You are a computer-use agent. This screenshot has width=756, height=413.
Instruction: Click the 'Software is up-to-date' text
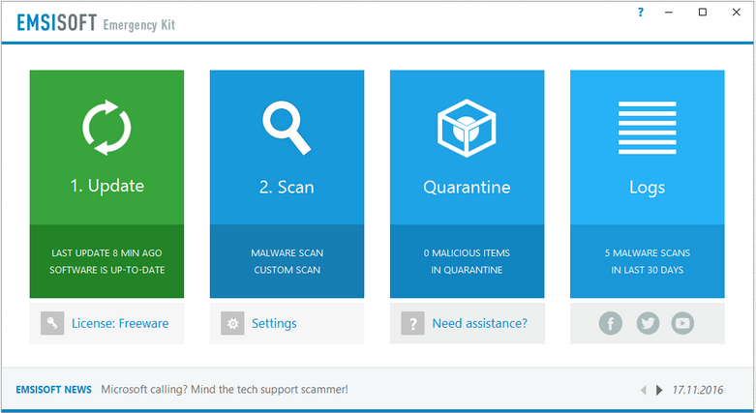click(x=107, y=270)
